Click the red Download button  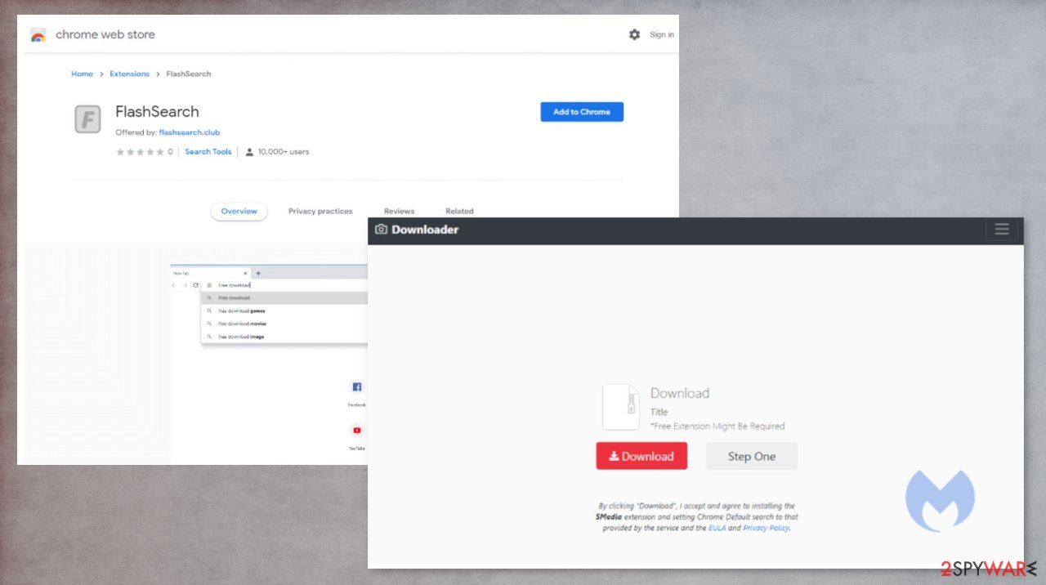[x=641, y=456]
